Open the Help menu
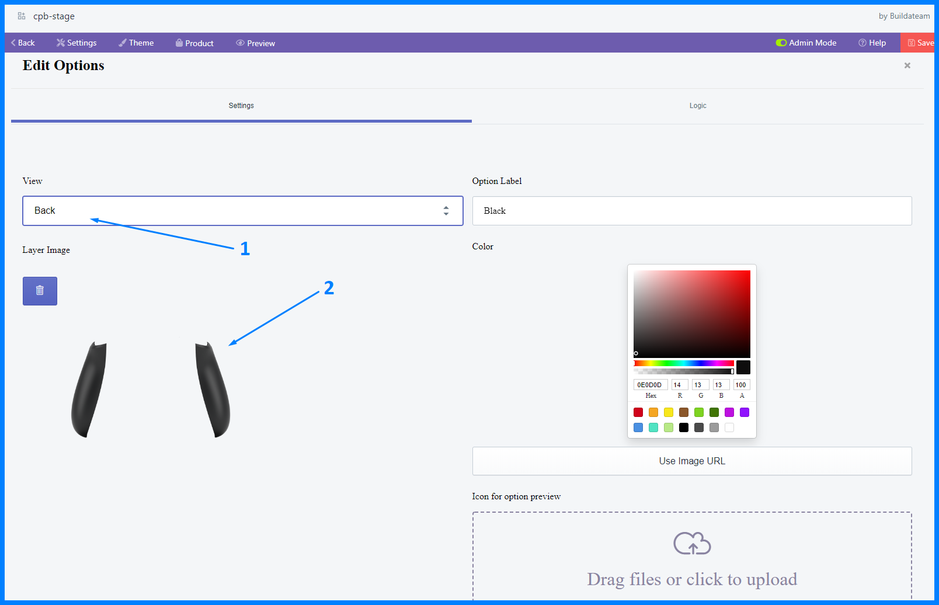The image size is (939, 605). (872, 43)
